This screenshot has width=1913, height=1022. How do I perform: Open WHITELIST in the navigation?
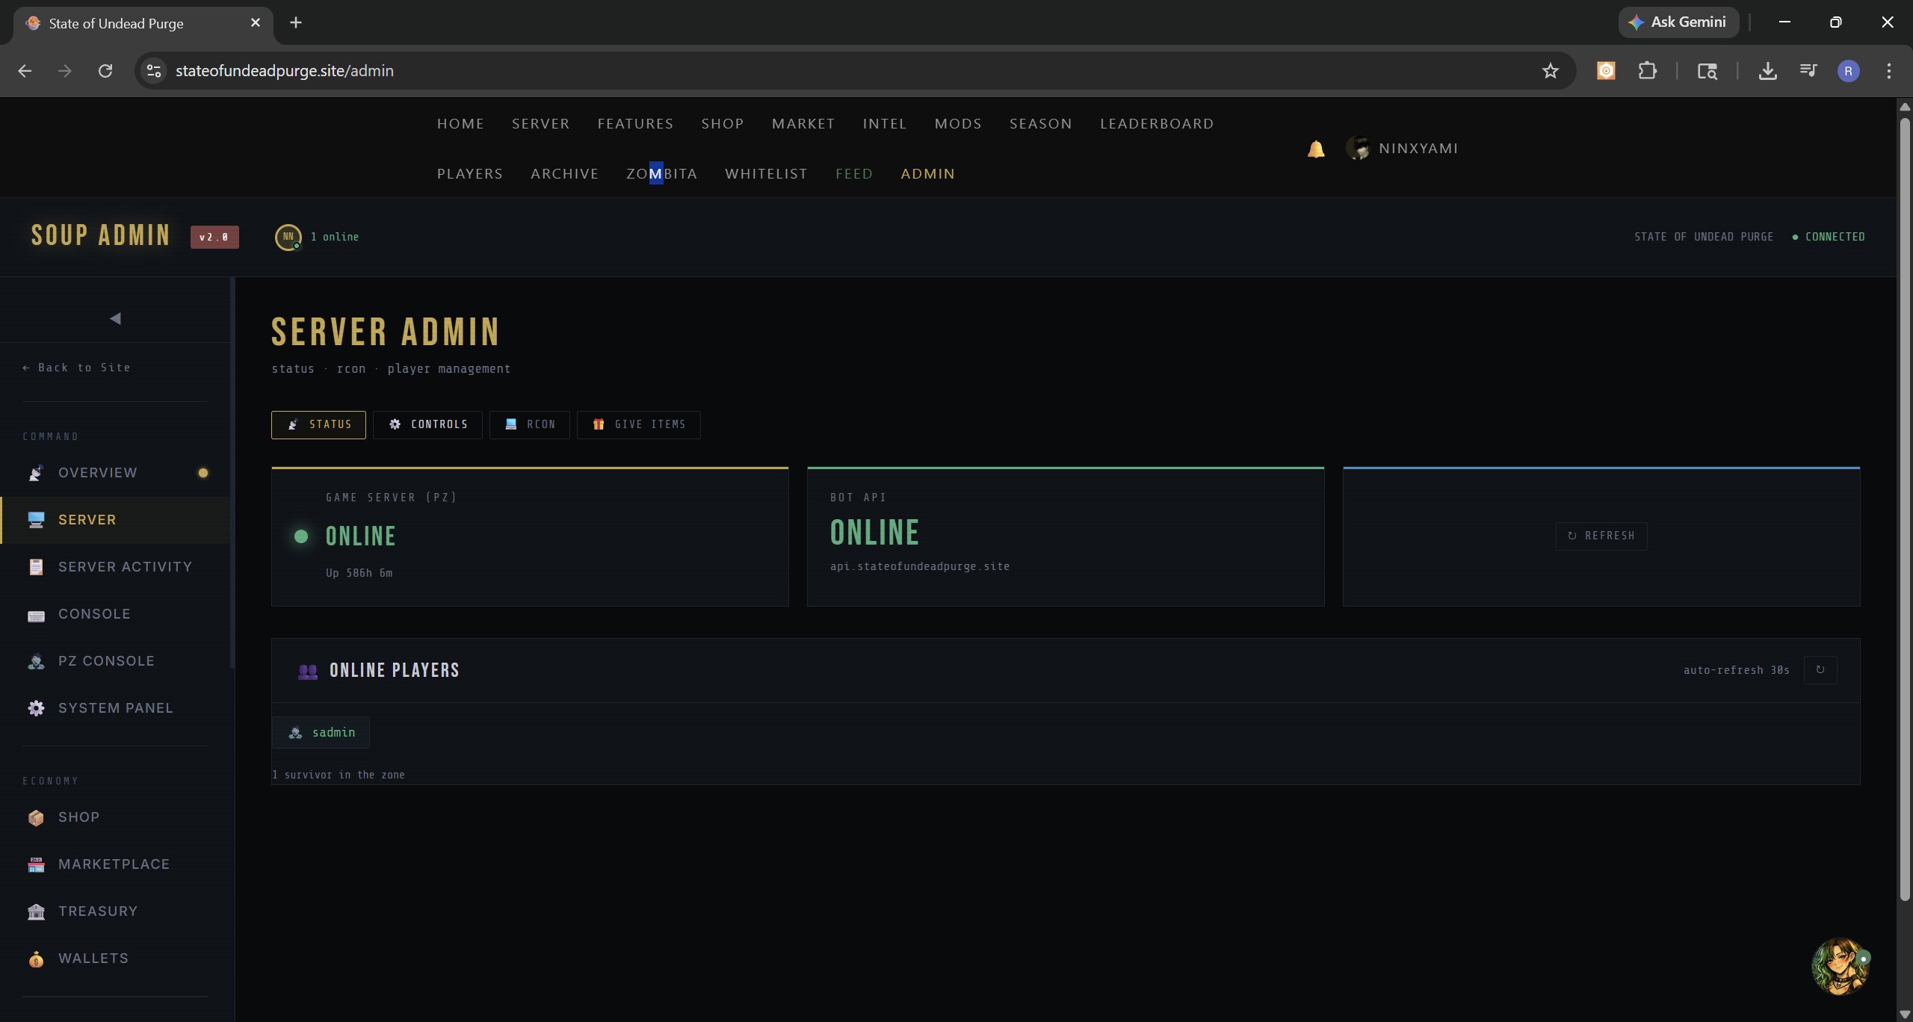766,174
